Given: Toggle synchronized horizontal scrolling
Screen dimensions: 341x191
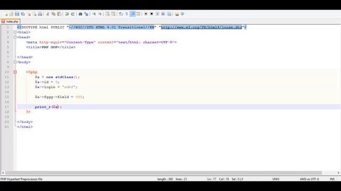Looking at the screenshot, I should 113,14.
